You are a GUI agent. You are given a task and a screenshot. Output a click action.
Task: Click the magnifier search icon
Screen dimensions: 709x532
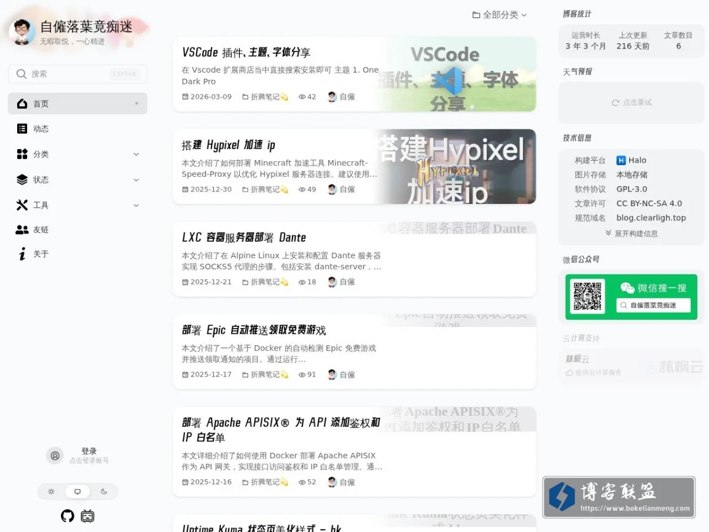22,74
